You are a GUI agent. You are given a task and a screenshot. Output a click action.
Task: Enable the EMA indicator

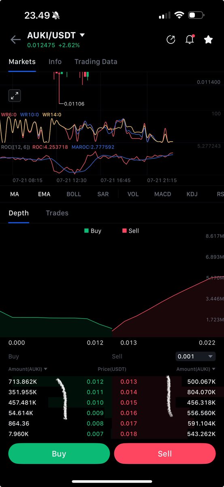click(x=44, y=194)
